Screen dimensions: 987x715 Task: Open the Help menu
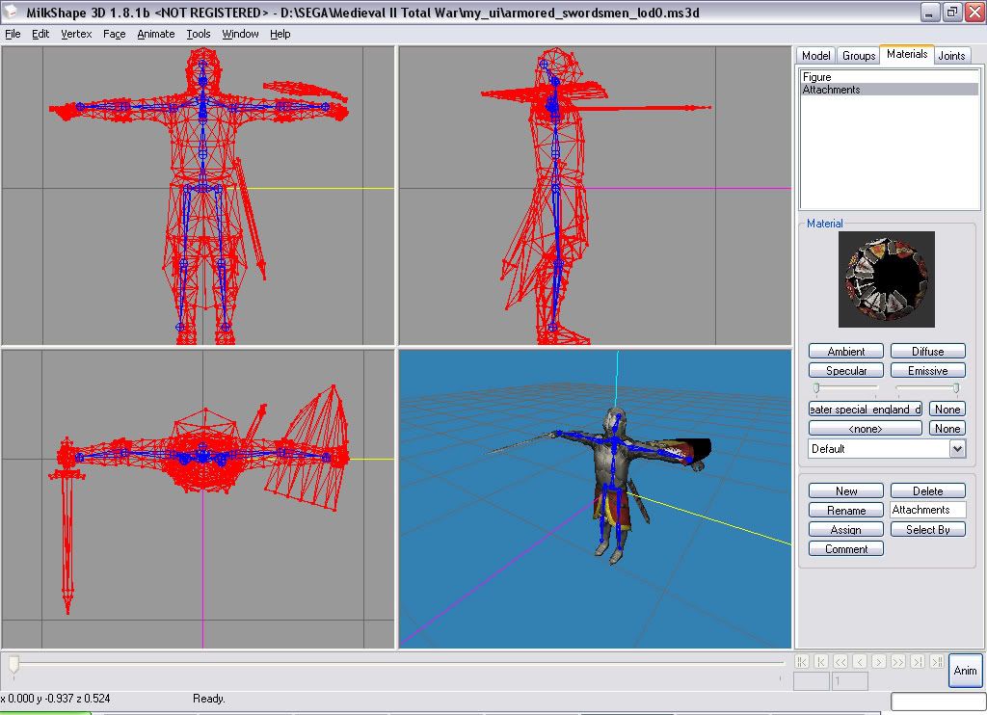(280, 34)
